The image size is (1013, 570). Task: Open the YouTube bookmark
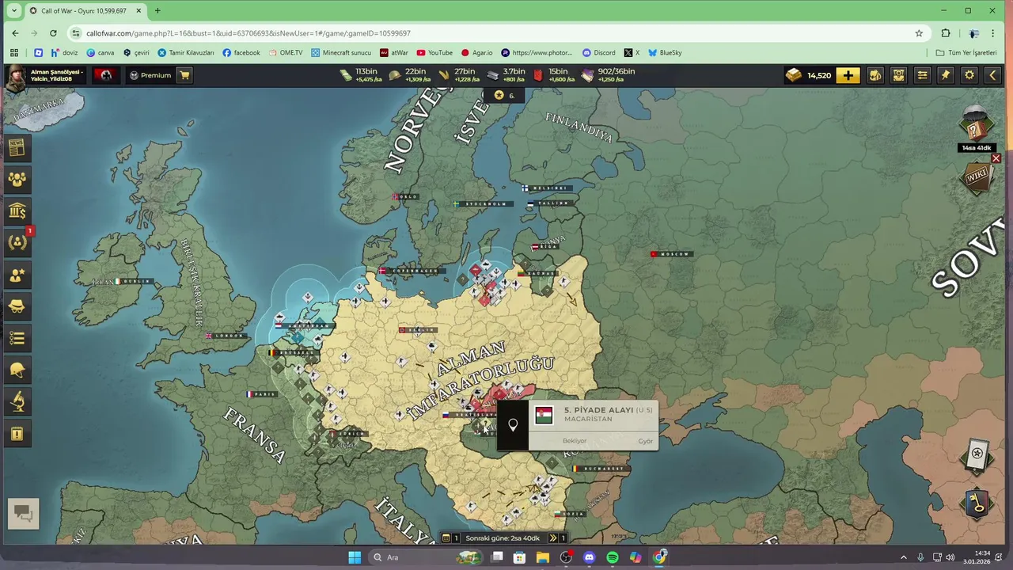434,53
